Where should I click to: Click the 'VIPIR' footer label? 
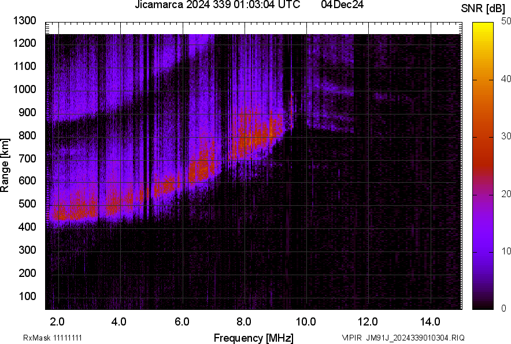[351, 338]
